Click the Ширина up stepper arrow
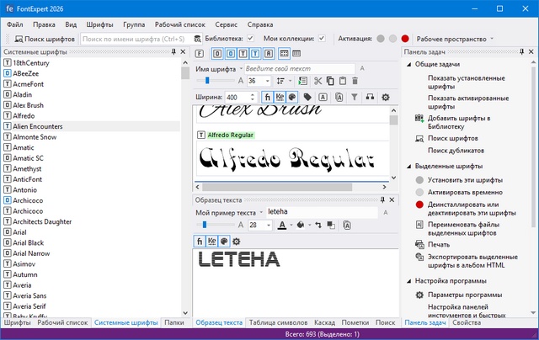Image resolution: width=539 pixels, height=340 pixels. pyautogui.click(x=253, y=95)
